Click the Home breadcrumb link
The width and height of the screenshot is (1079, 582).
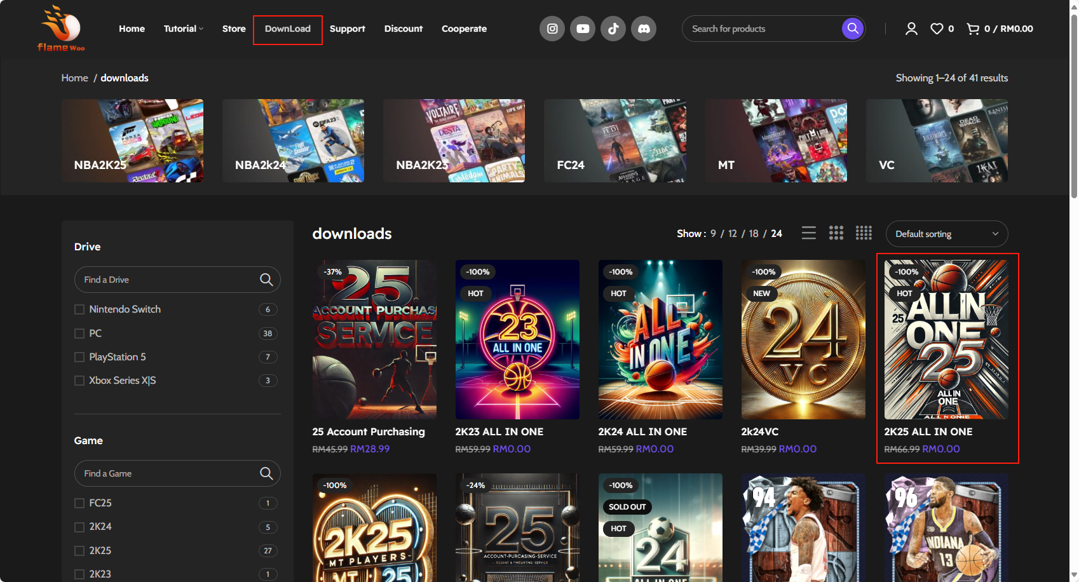pyautogui.click(x=74, y=78)
